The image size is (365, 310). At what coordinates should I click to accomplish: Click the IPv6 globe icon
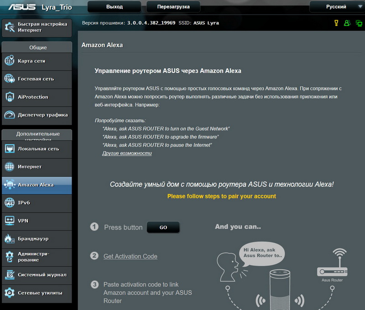[x=10, y=203]
